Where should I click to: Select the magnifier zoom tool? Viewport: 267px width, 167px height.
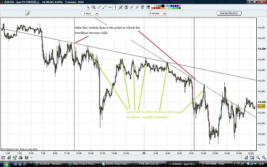(x=94, y=7)
